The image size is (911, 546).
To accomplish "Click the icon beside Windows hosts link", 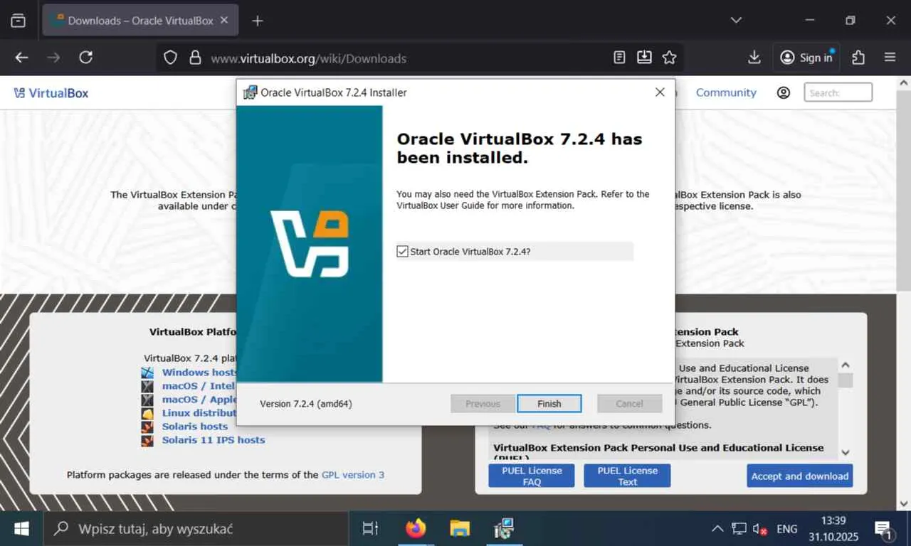I will pyautogui.click(x=147, y=373).
